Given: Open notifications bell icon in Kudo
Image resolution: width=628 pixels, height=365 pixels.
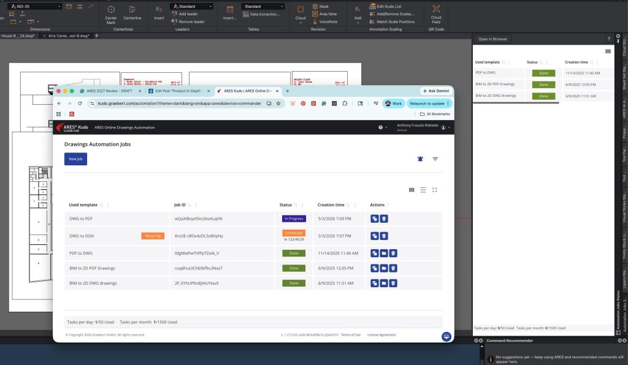Looking at the screenshot, I should click(420, 159).
